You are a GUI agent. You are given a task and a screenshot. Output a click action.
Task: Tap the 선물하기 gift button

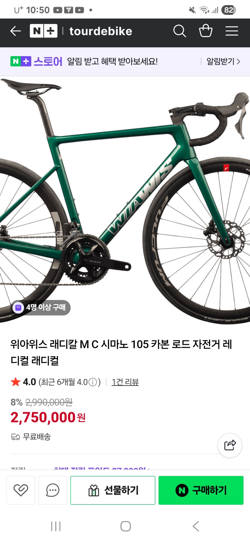(113, 490)
